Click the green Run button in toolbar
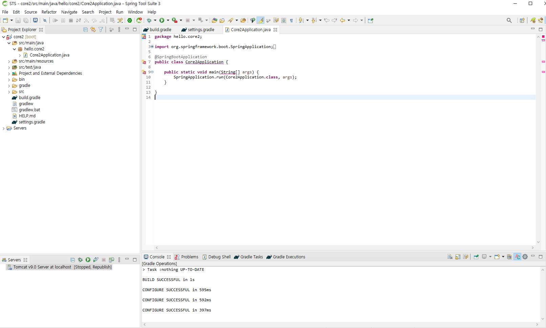The height and width of the screenshot is (328, 546). [162, 20]
